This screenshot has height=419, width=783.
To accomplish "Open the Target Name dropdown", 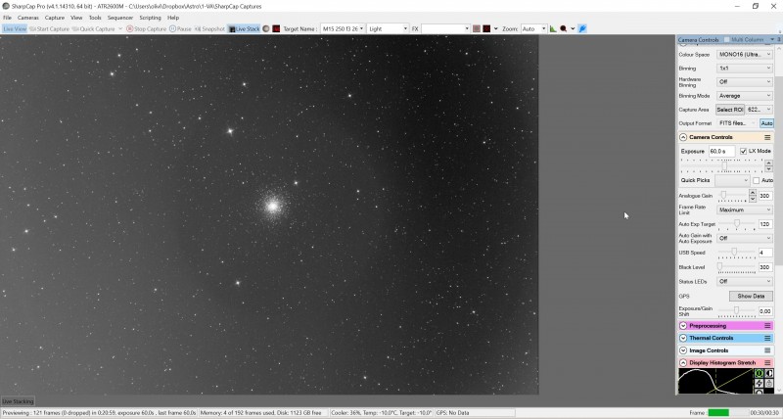I will (343, 29).
